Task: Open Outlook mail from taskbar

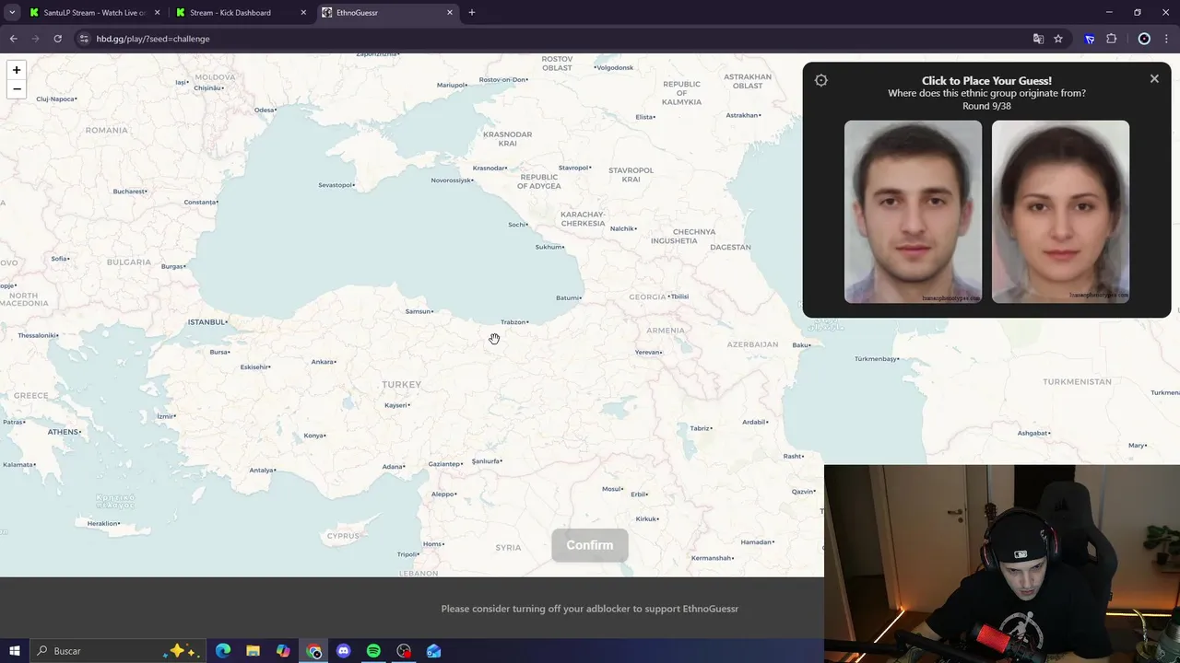Action: (x=434, y=651)
